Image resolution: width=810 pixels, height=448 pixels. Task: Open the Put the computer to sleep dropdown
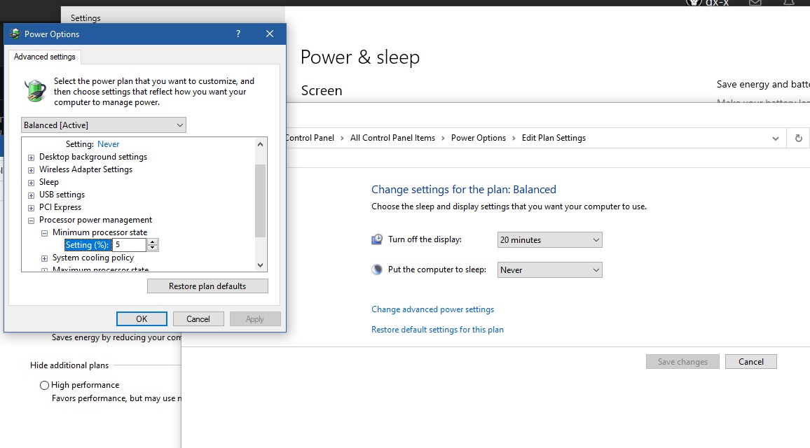click(549, 270)
